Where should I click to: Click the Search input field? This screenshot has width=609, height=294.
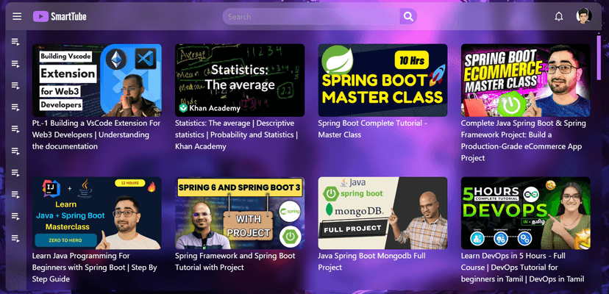pyautogui.click(x=312, y=17)
